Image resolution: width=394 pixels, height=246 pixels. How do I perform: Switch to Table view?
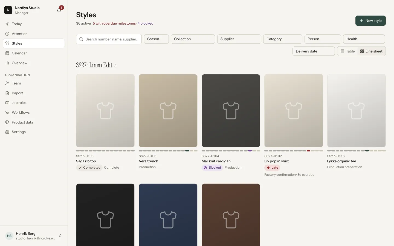coord(347,51)
